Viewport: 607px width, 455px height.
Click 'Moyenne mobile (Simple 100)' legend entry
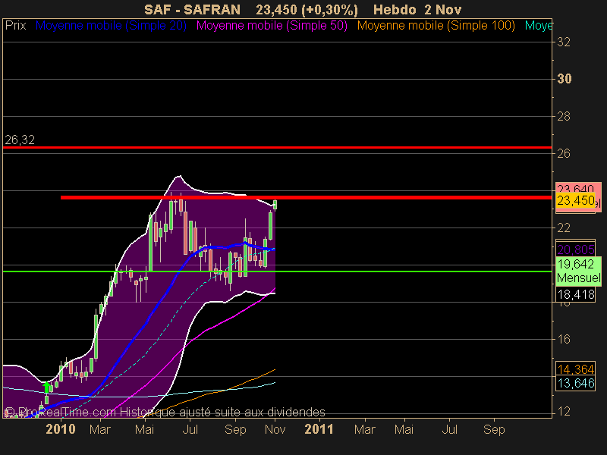(436, 26)
